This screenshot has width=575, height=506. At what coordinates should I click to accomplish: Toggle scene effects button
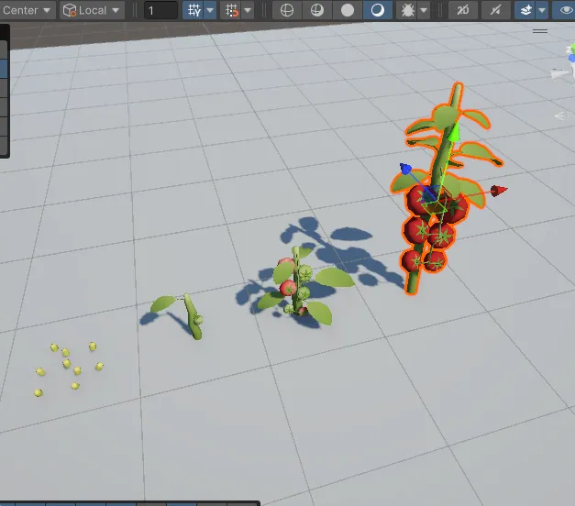(525, 10)
